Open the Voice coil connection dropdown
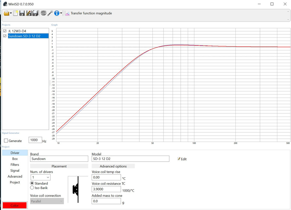The image size is (291, 210). [x=47, y=201]
